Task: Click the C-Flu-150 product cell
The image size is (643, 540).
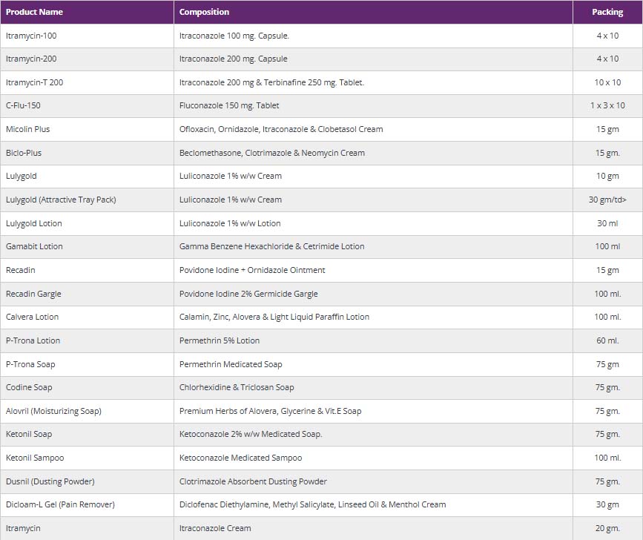Action: pyautogui.click(x=23, y=105)
